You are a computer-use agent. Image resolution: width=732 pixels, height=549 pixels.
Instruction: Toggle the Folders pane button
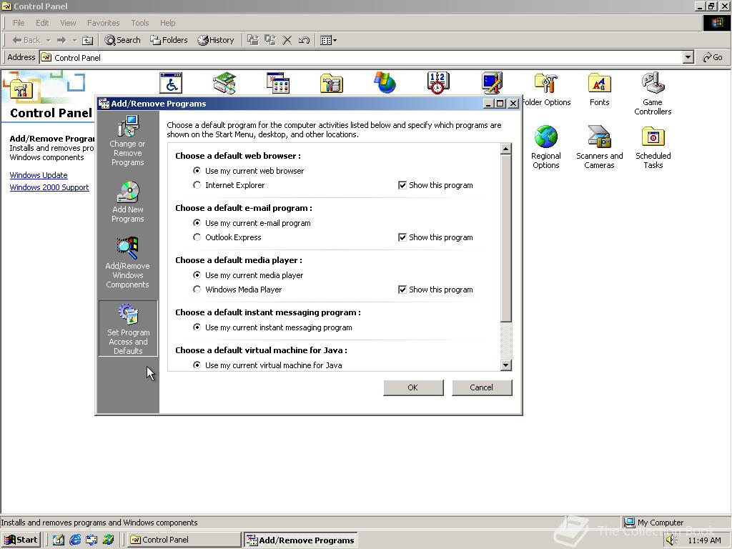tap(169, 40)
